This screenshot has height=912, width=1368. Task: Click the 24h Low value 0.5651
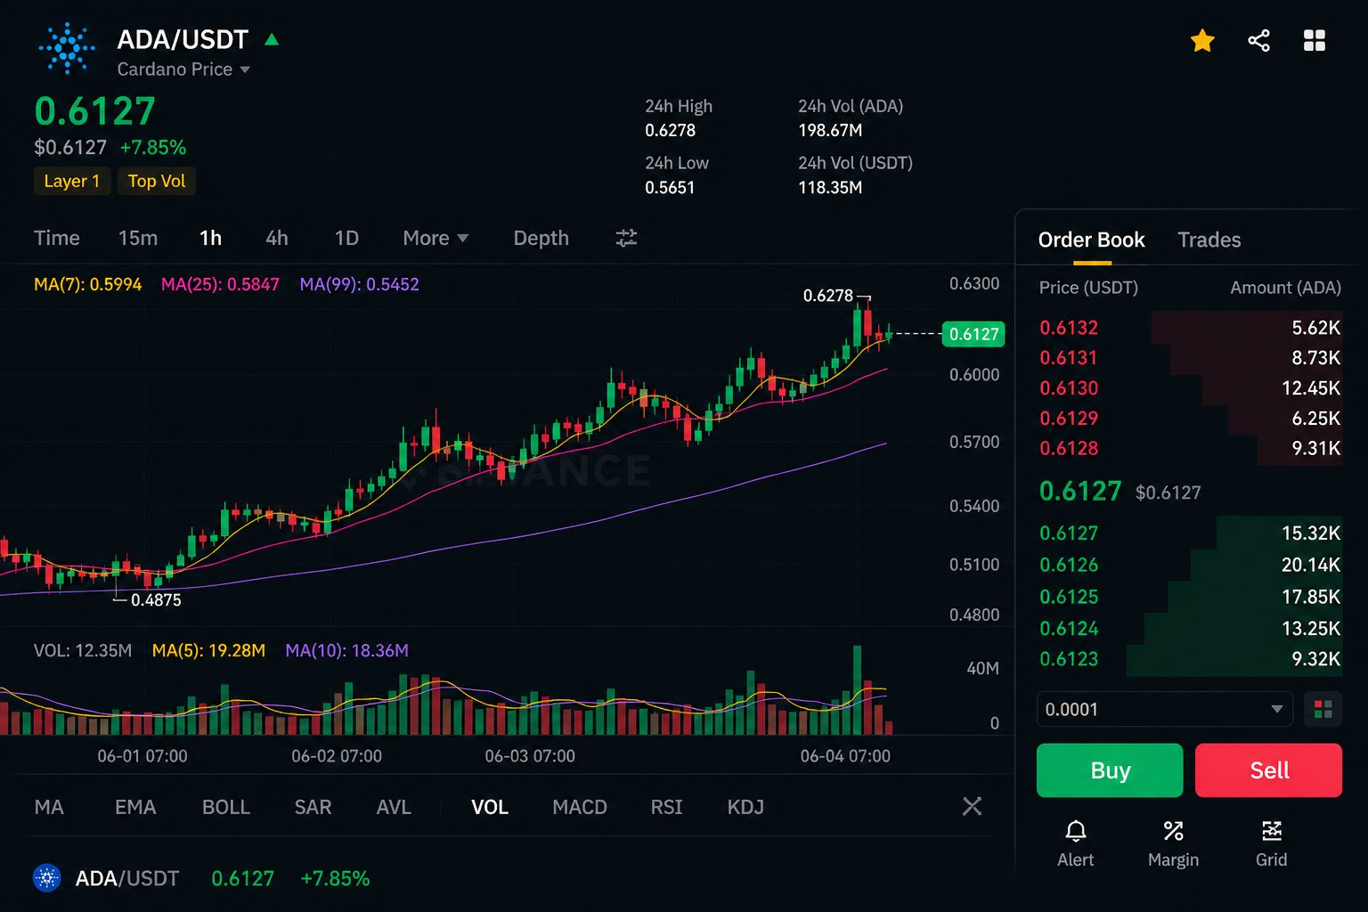tap(670, 187)
